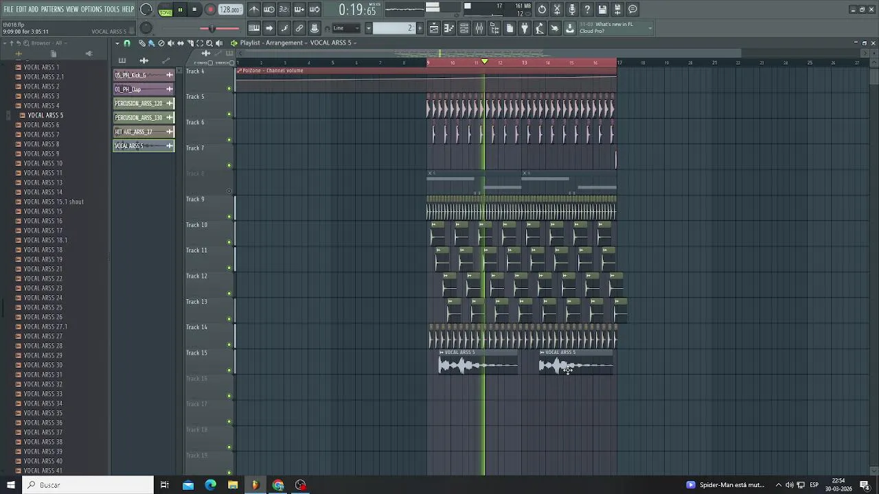
Task: Toggle mute switch on Track 6
Action: [x=229, y=140]
